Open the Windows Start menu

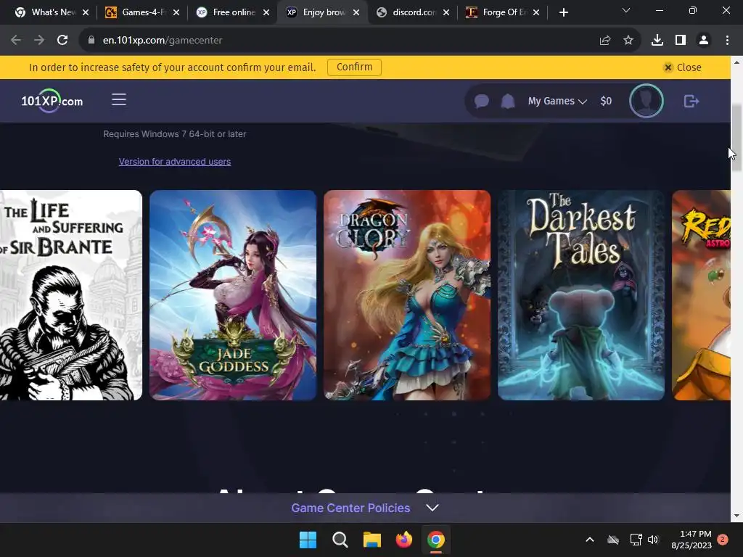pyautogui.click(x=308, y=540)
